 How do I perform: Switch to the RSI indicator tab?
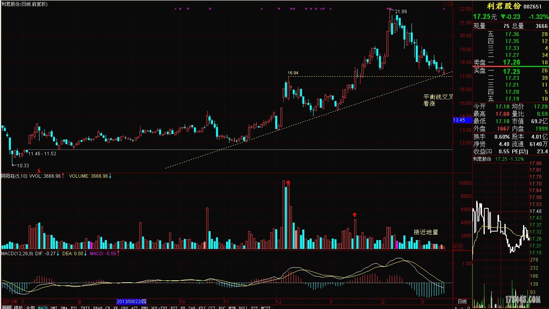tap(174, 307)
